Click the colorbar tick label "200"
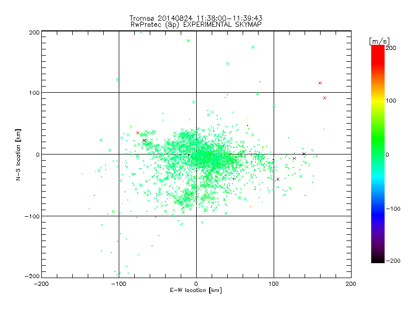 (x=391, y=48)
